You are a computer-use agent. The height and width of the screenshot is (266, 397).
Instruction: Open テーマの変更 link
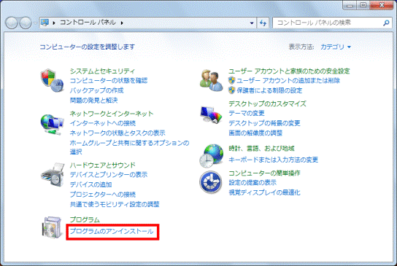247,113
